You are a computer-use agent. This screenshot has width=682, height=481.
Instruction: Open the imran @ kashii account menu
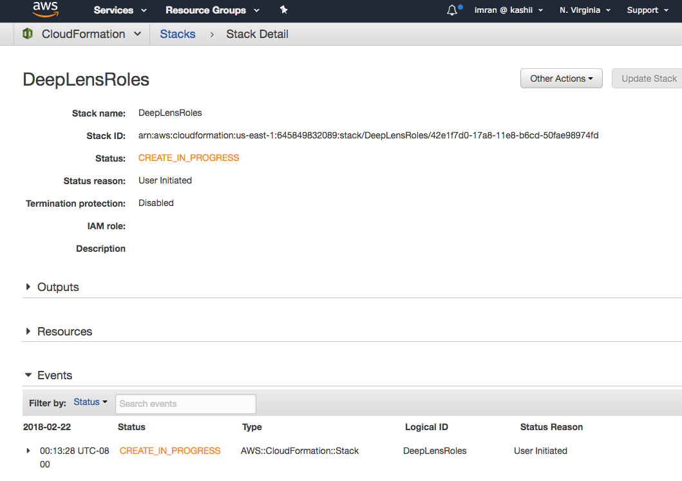tap(509, 10)
